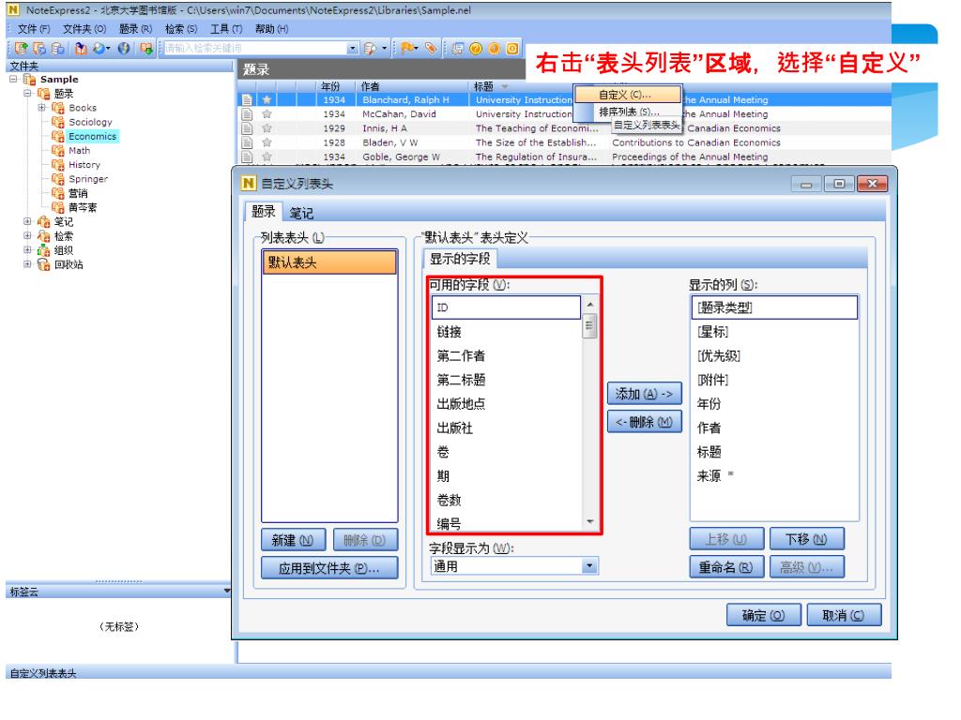Viewport: 961px width, 720px height.
Task: Open the 文件 (F) menu
Action: click(34, 29)
